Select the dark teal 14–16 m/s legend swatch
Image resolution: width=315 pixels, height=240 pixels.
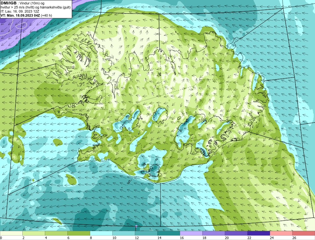(169, 233)
